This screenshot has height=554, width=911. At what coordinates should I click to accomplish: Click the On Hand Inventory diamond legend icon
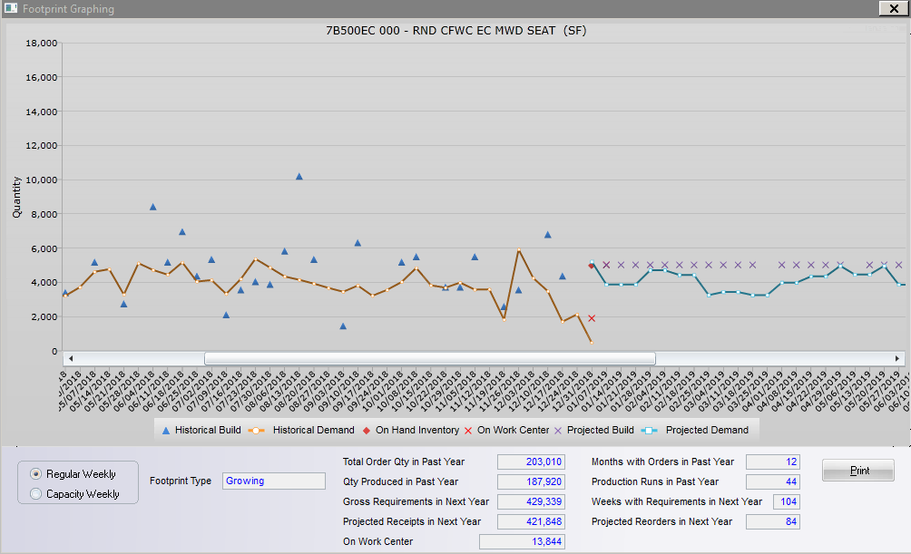point(366,431)
